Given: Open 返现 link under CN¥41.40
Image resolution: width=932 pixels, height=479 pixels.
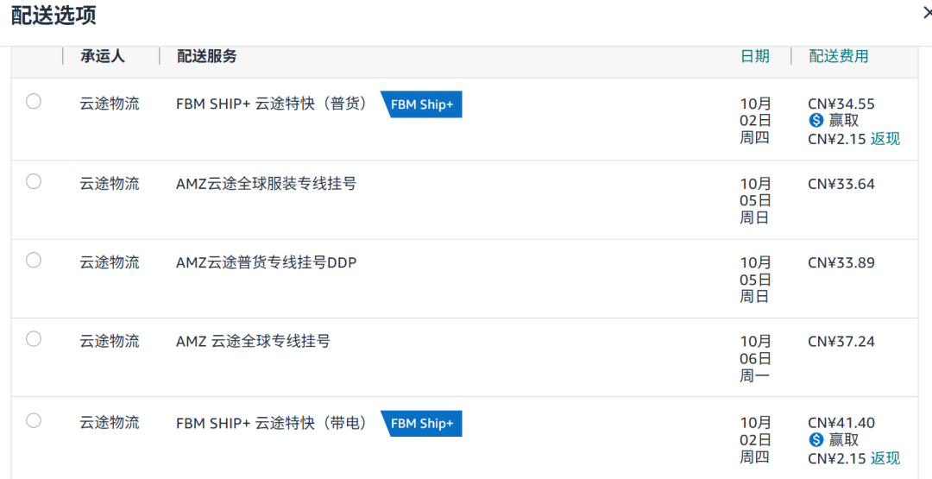Looking at the screenshot, I should coord(885,458).
